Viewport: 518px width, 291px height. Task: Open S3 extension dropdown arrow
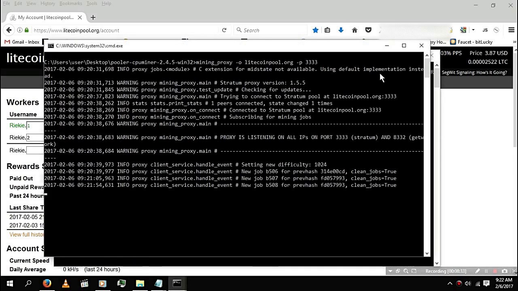point(473,30)
